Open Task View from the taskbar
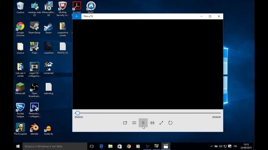The width and height of the screenshot is (268, 150). [x=92, y=146]
